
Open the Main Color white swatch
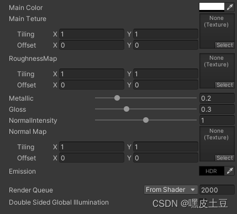coord(212,7)
